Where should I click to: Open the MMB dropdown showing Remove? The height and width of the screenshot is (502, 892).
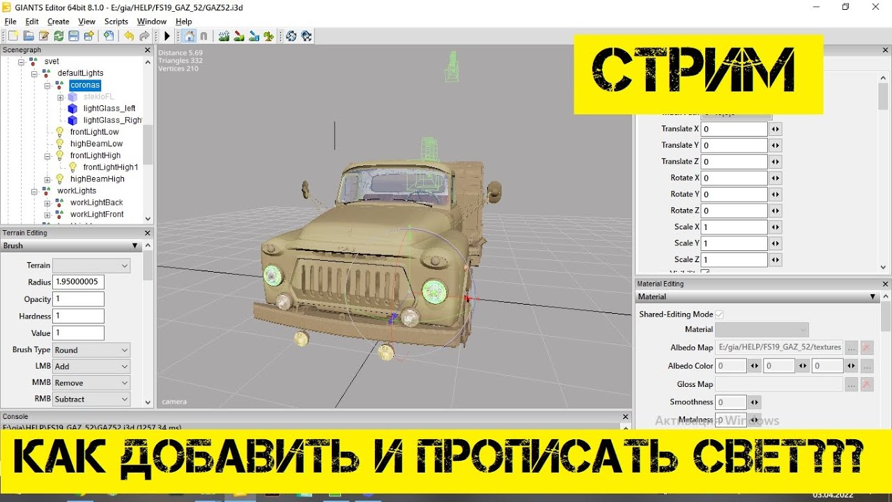coord(91,383)
